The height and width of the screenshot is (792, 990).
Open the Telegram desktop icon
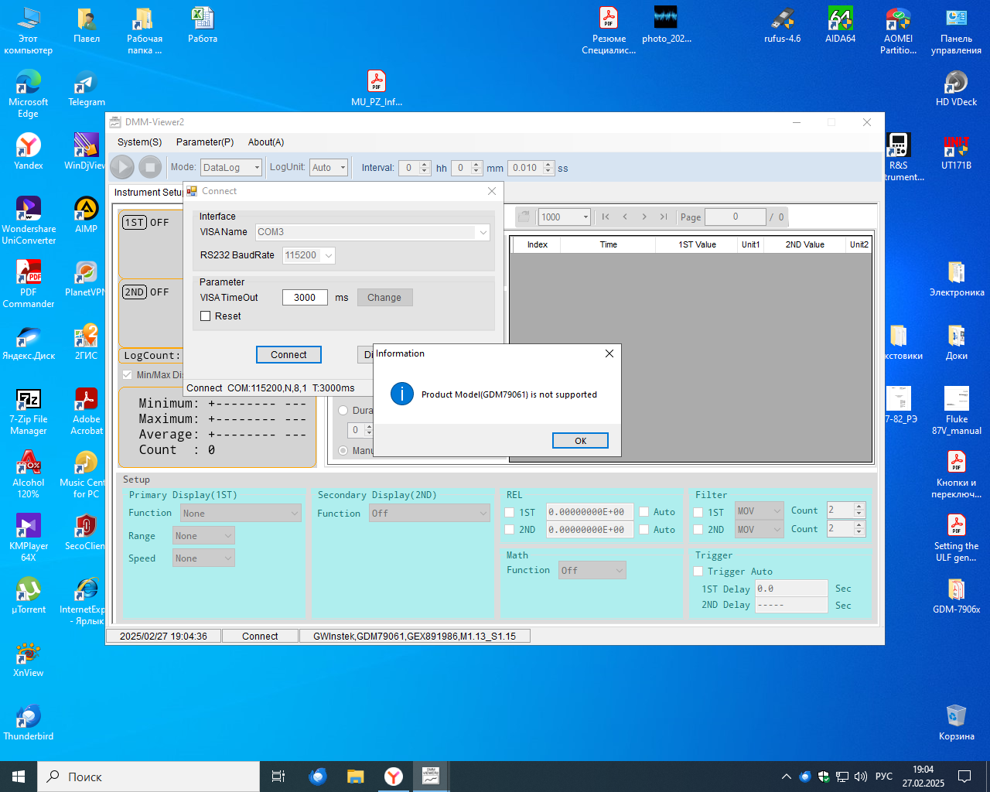[x=86, y=84]
